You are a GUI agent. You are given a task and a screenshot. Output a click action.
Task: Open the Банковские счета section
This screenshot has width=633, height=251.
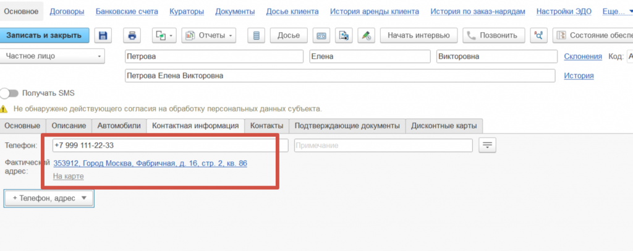pos(130,11)
